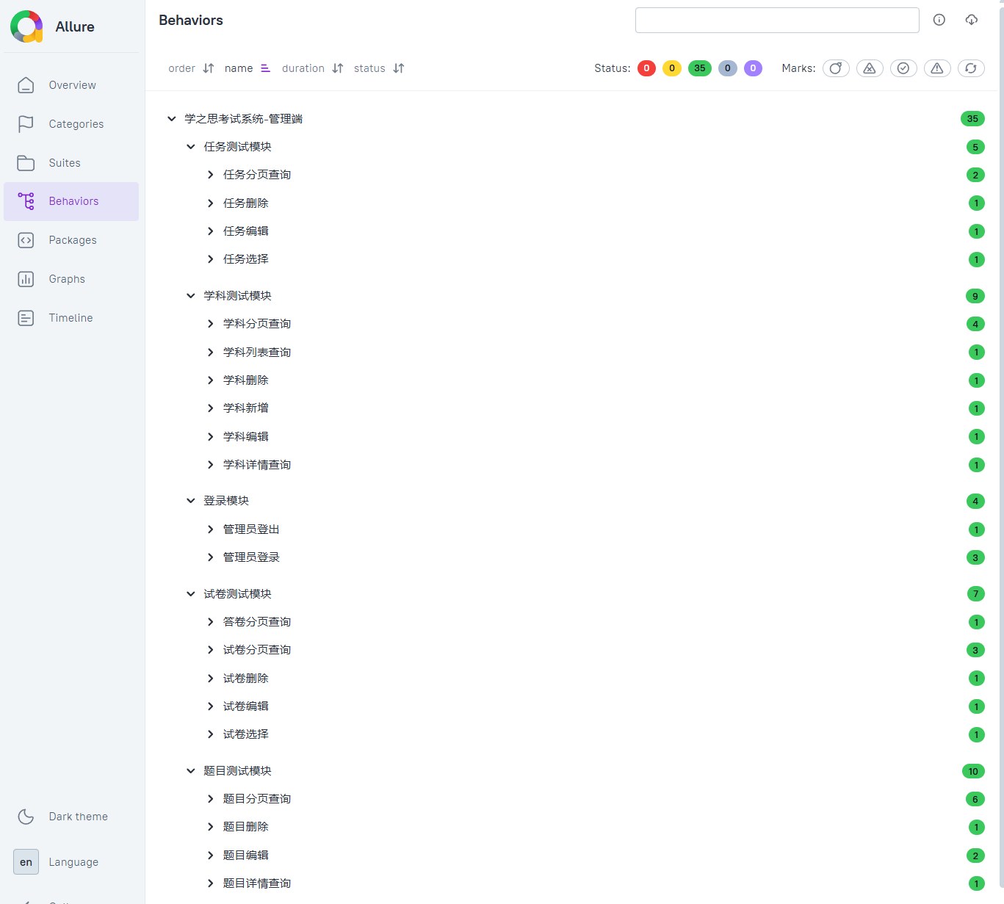Toggle the checkmark circle mark filter
Image resolution: width=1004 pixels, height=904 pixels.
903,68
